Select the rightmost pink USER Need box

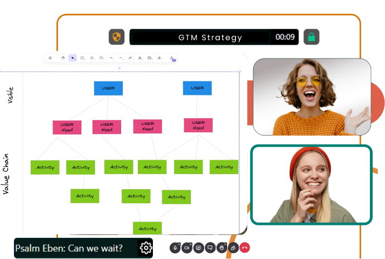tap(198, 126)
